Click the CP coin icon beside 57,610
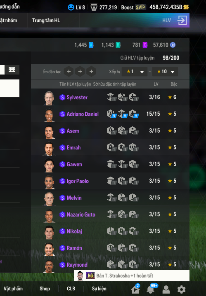206x296 pixels. click(173, 45)
